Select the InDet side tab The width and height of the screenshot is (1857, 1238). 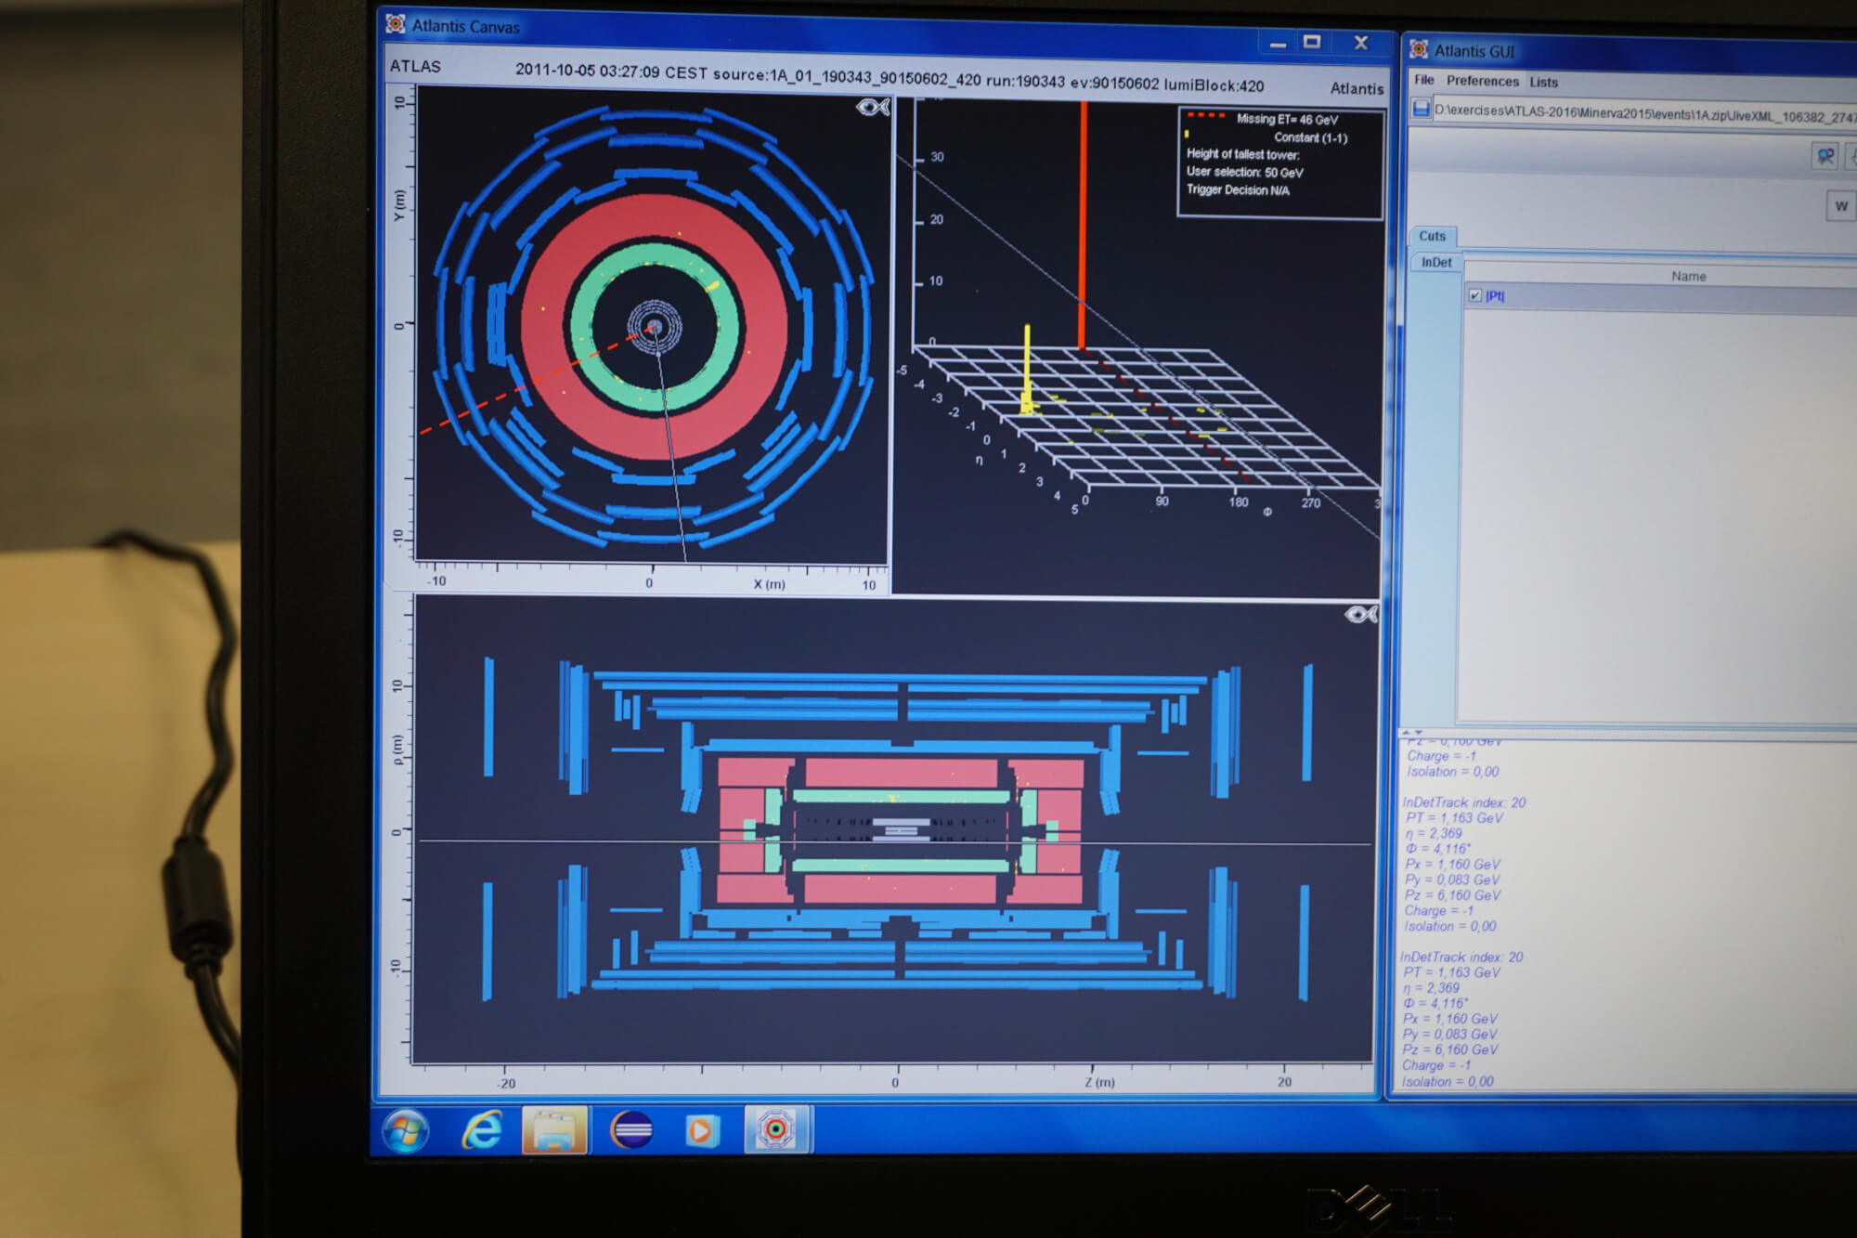click(x=1435, y=263)
